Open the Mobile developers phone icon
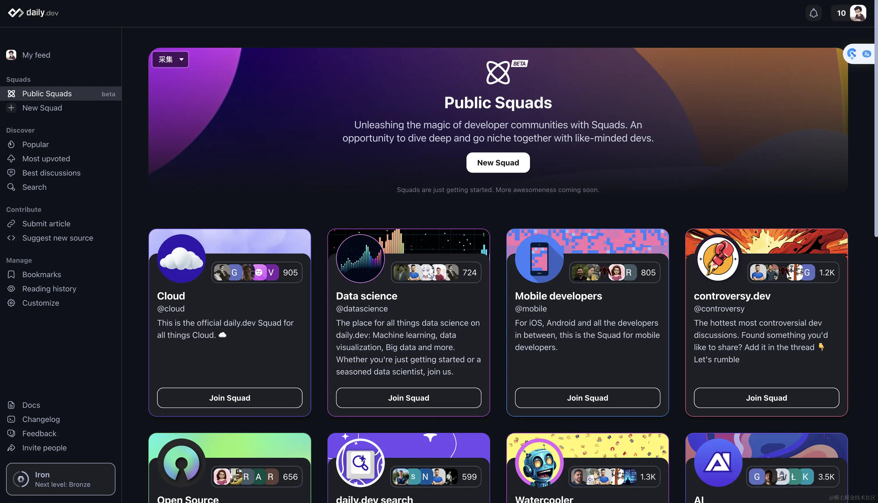This screenshot has height=503, width=878. click(x=539, y=258)
